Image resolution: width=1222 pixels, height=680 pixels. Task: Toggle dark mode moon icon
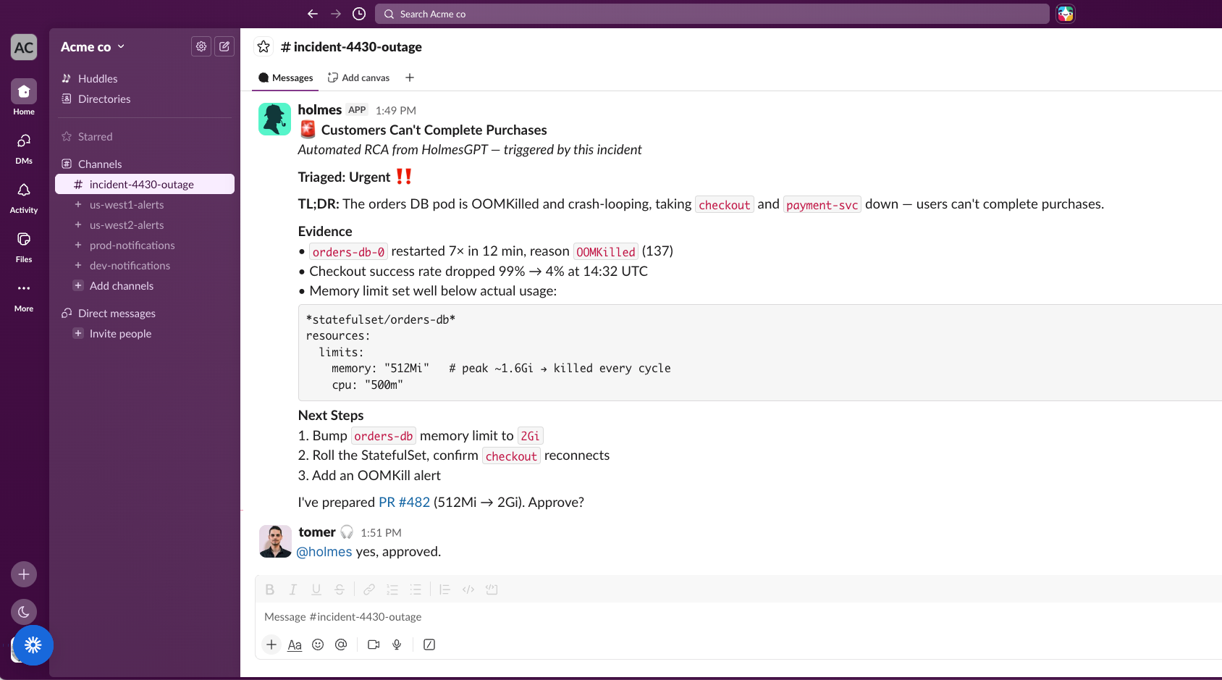pyautogui.click(x=24, y=612)
